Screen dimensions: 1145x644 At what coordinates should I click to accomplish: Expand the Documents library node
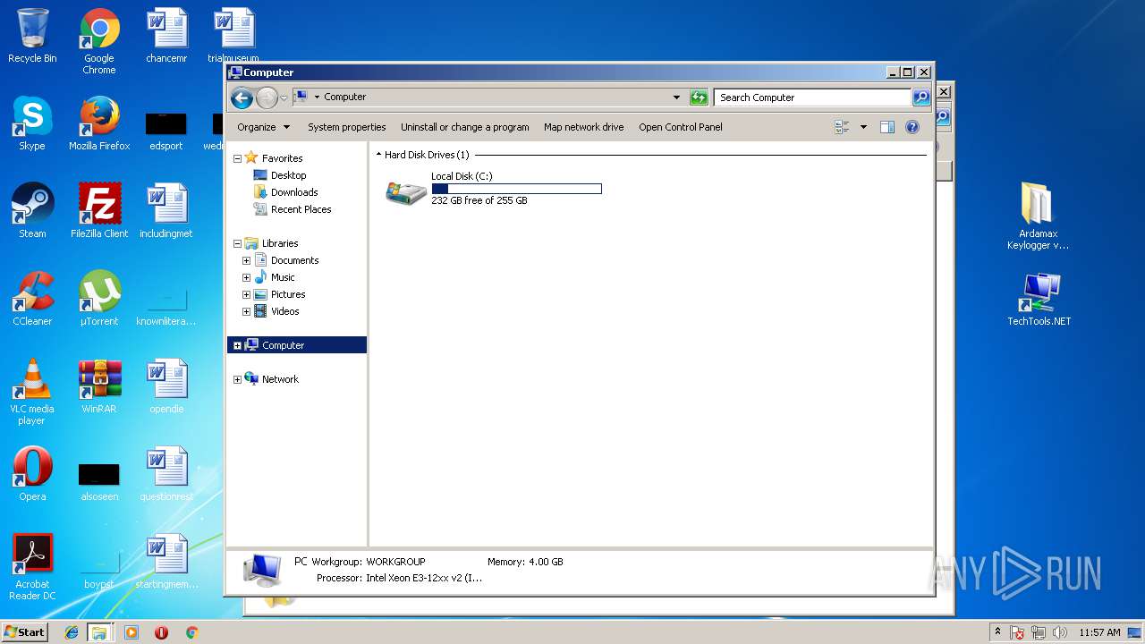[246, 260]
